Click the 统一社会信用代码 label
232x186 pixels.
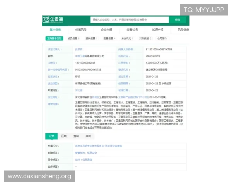[x=58, y=70]
